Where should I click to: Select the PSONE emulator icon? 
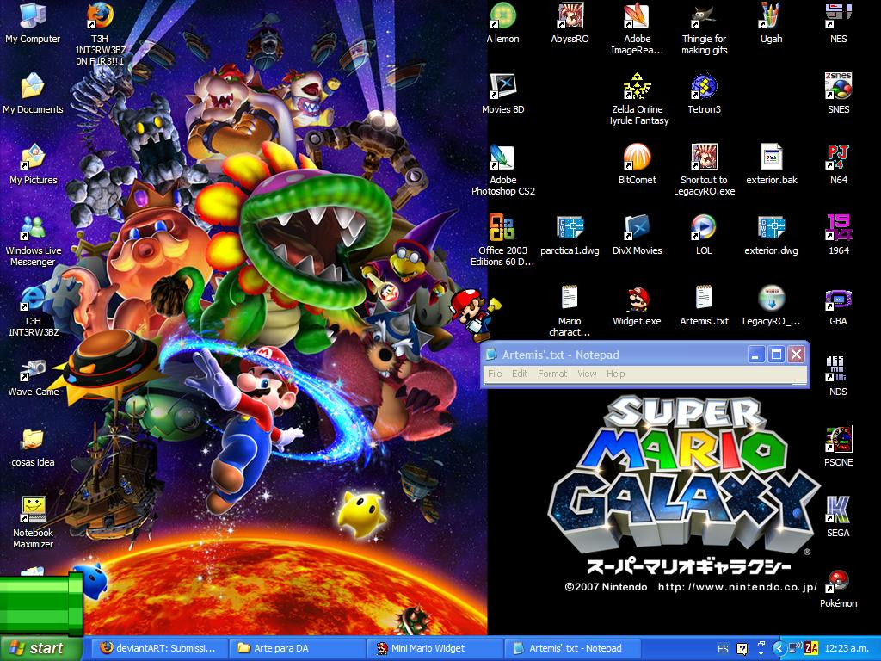coord(838,440)
